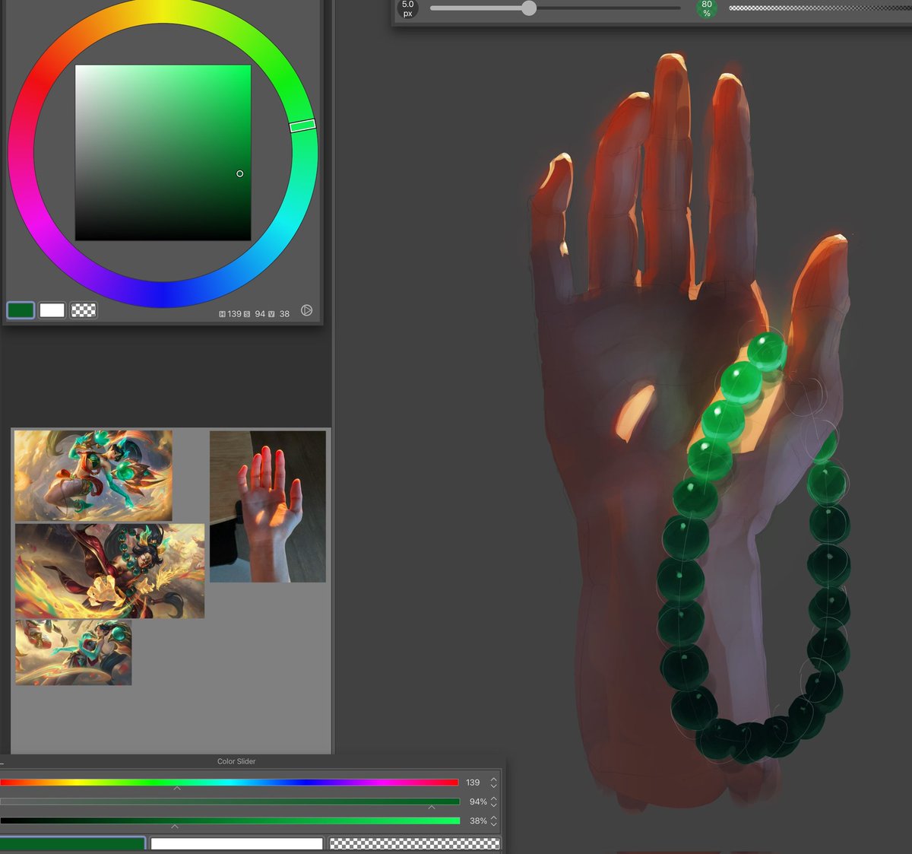
Task: Click the transparent checkerboard color swatch icon
Action: 84,310
